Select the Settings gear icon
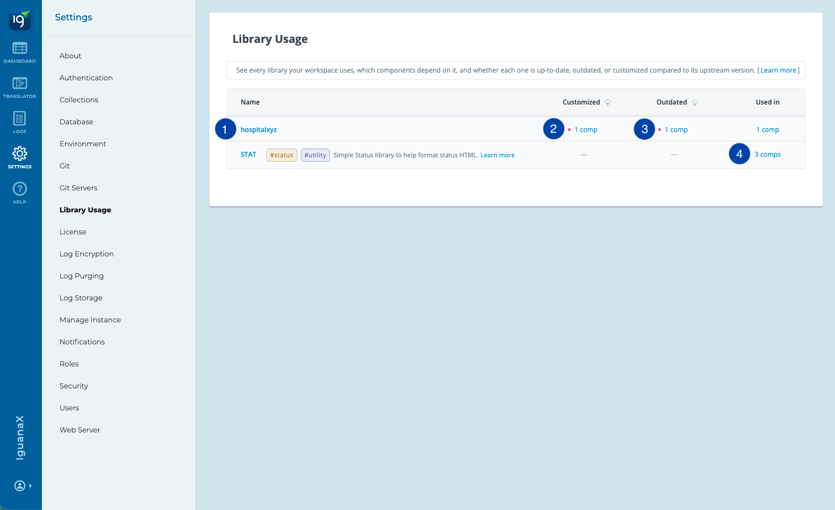Viewport: 835px width, 510px height. pyautogui.click(x=20, y=157)
